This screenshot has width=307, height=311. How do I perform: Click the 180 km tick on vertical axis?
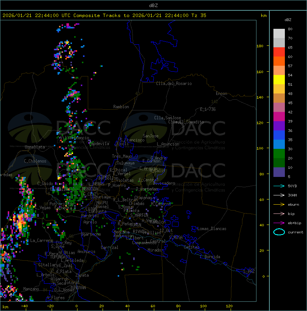coord(260,46)
